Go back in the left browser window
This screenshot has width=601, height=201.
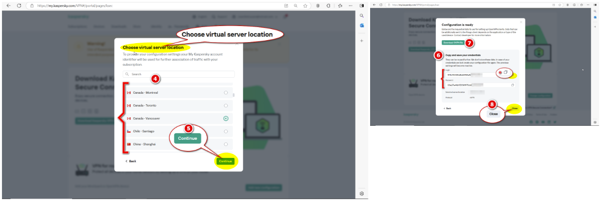[x=8, y=6]
